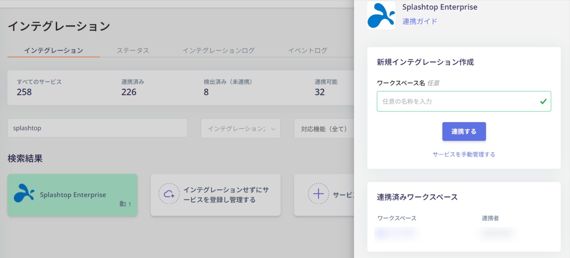
Task: Expand the インテグレーション filter dropdown
Action: click(x=241, y=128)
